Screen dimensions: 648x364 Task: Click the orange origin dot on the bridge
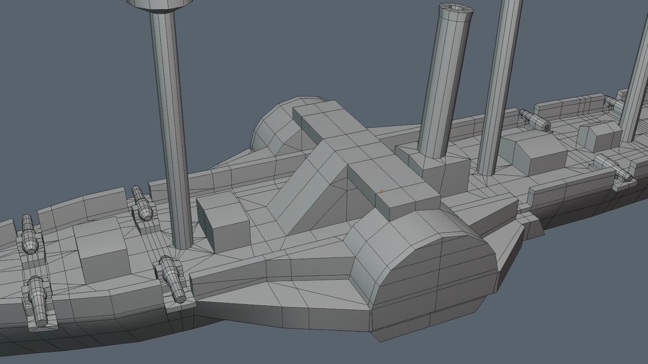(x=381, y=191)
